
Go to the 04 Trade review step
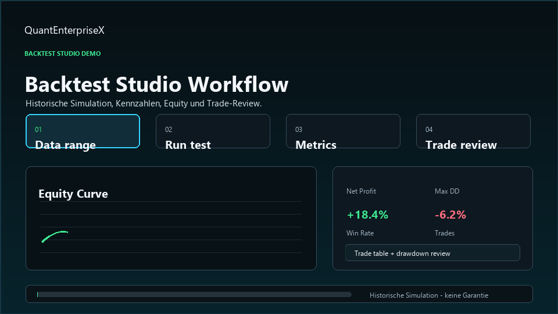pyautogui.click(x=473, y=131)
